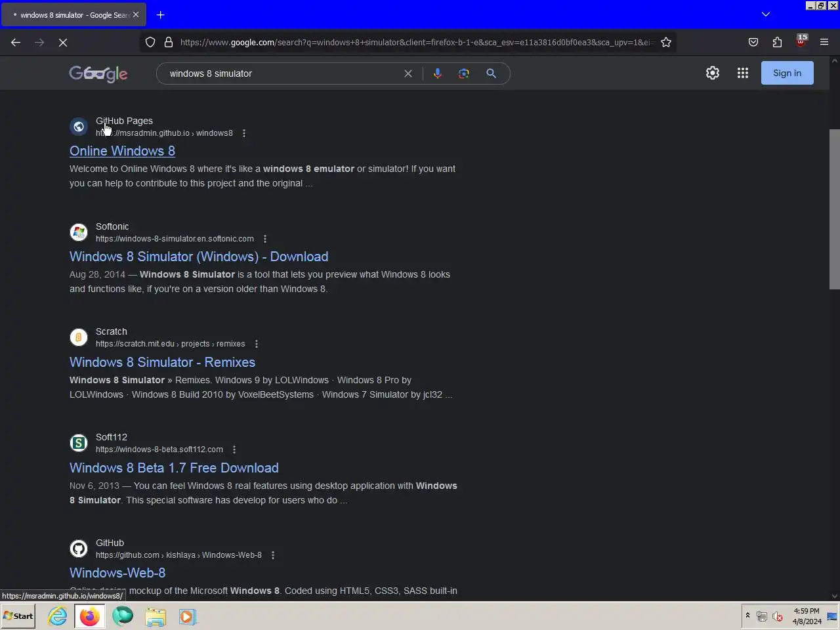Open the Online Windows 8 result link

[x=122, y=151]
